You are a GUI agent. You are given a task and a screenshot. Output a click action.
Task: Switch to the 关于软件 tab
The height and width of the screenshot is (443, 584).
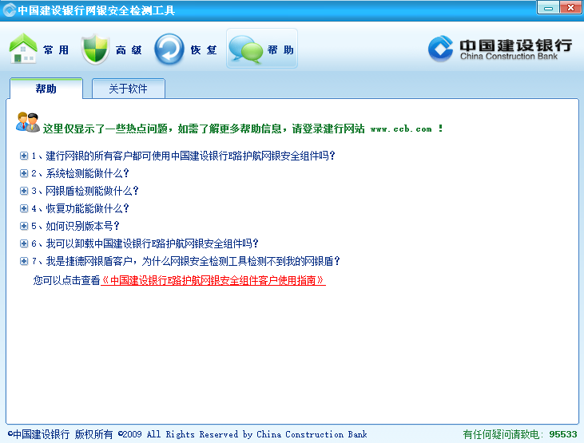(128, 89)
